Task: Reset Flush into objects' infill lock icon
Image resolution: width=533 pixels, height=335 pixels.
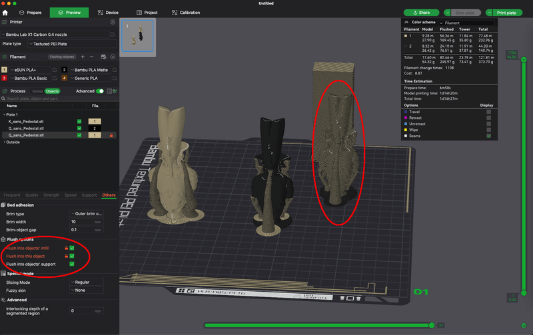Action: (x=66, y=248)
